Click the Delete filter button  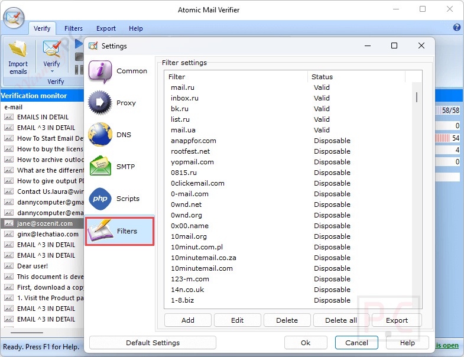click(x=287, y=320)
